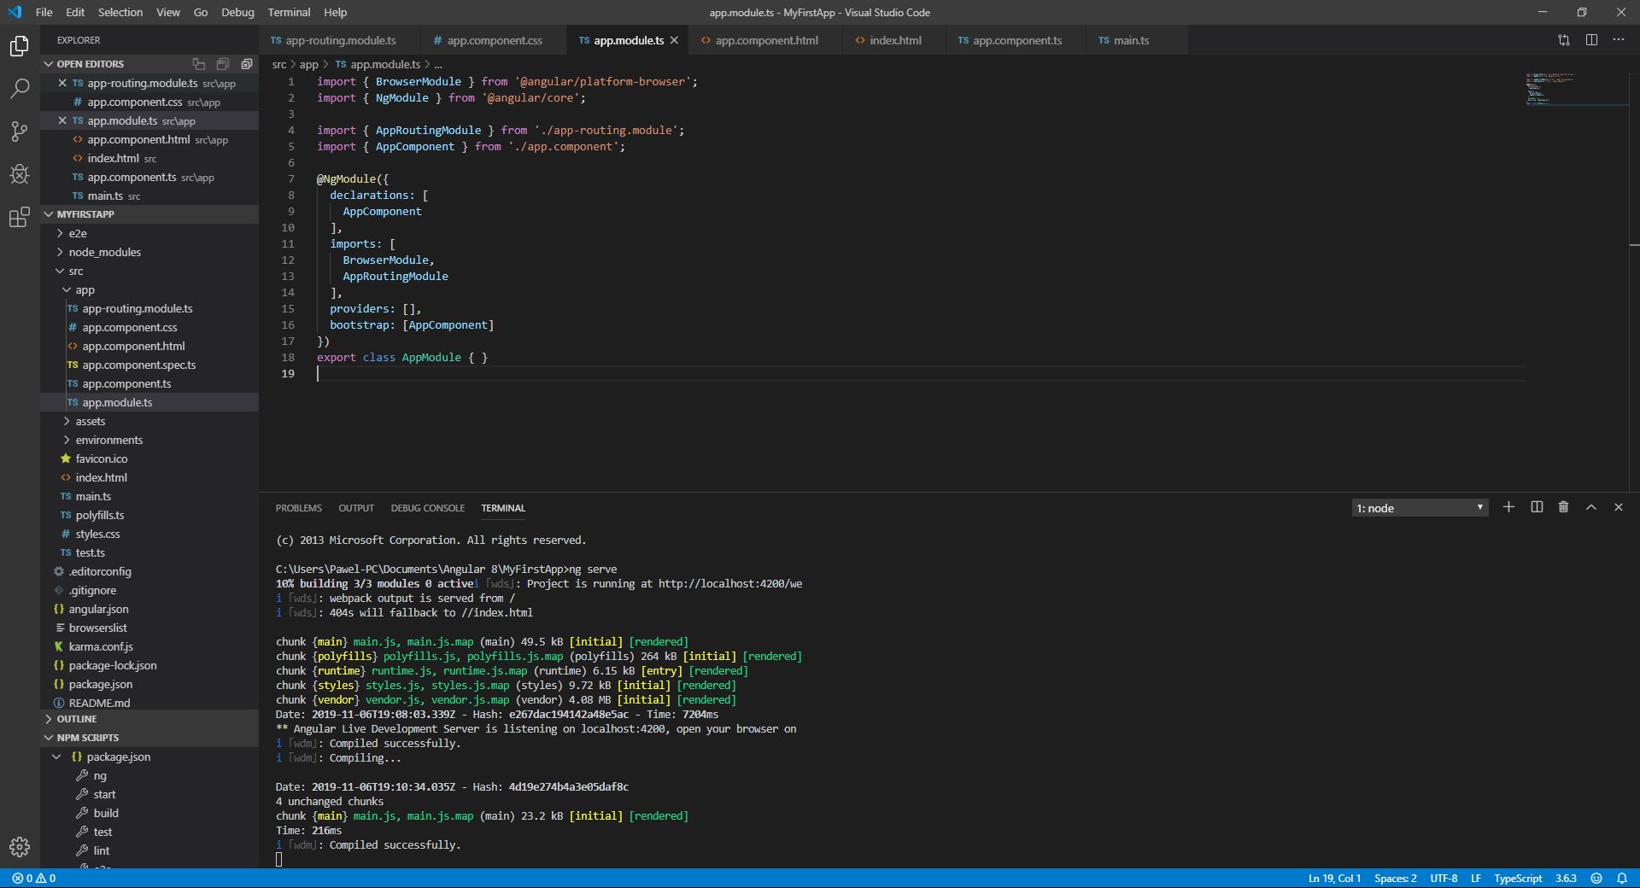The width and height of the screenshot is (1640, 888).
Task: Open the Terminal menu
Action: coord(289,12)
